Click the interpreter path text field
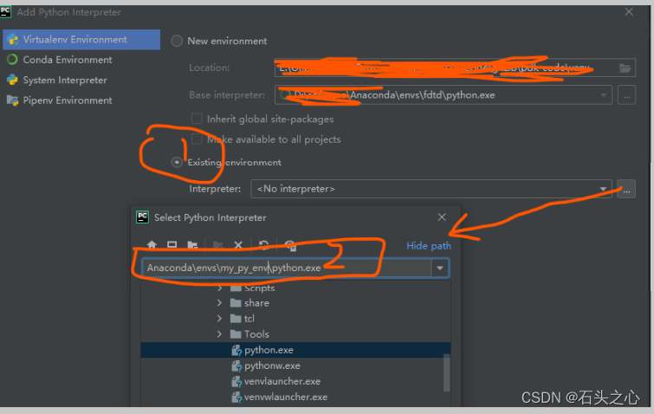Screen dimensions: 654x414 point(287,268)
